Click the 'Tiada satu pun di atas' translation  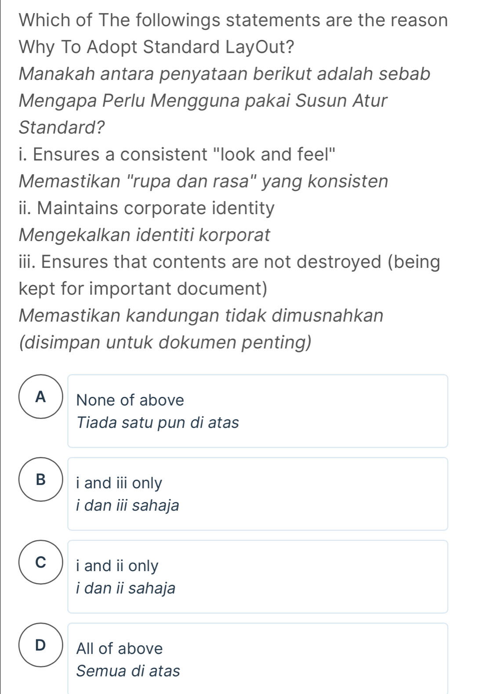158,423
